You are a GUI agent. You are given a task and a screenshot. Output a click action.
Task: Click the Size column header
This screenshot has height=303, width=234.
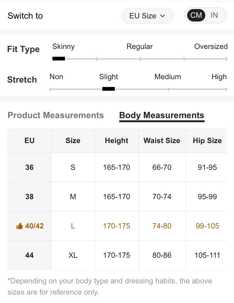coord(73,141)
